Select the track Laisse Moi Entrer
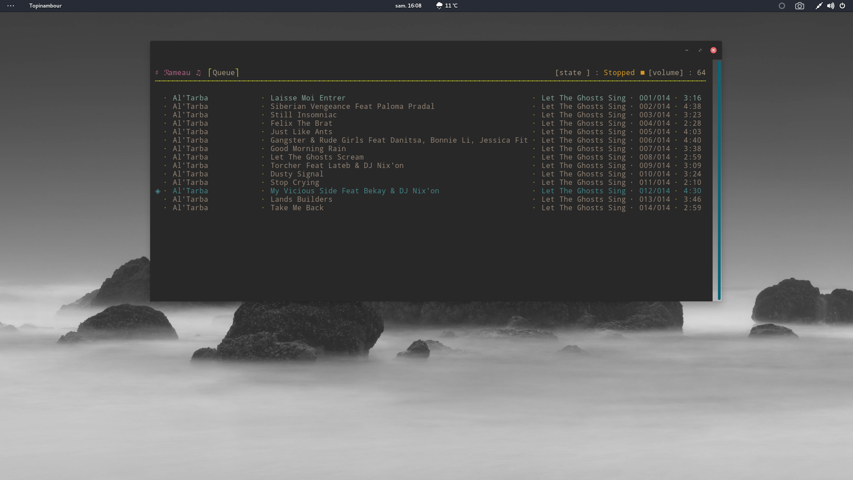The image size is (853, 480). [x=307, y=98]
